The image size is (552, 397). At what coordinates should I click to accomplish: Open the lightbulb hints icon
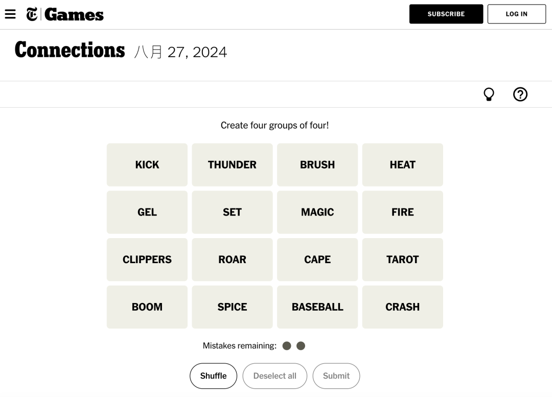489,95
